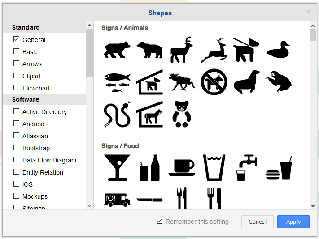The height and width of the screenshot is (239, 319).
Task: Click the library list scroll-down arrow
Action: click(90, 206)
